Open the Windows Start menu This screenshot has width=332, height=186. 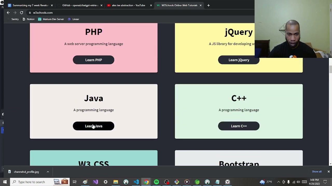click(x=5, y=182)
